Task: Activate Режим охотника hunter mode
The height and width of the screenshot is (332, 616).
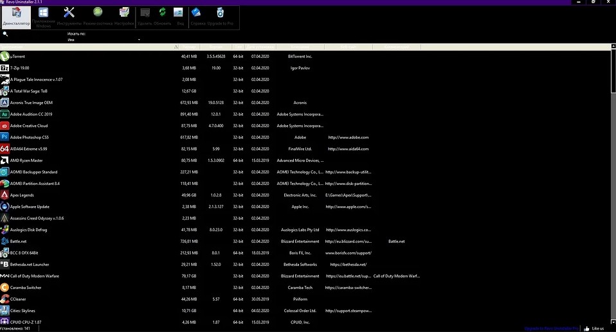Action: [97, 17]
